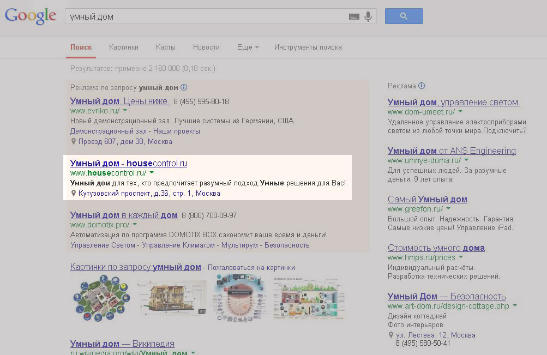Open fourth image thumbnail of house cross-section
The height and width of the screenshot is (355, 547).
(x=309, y=298)
